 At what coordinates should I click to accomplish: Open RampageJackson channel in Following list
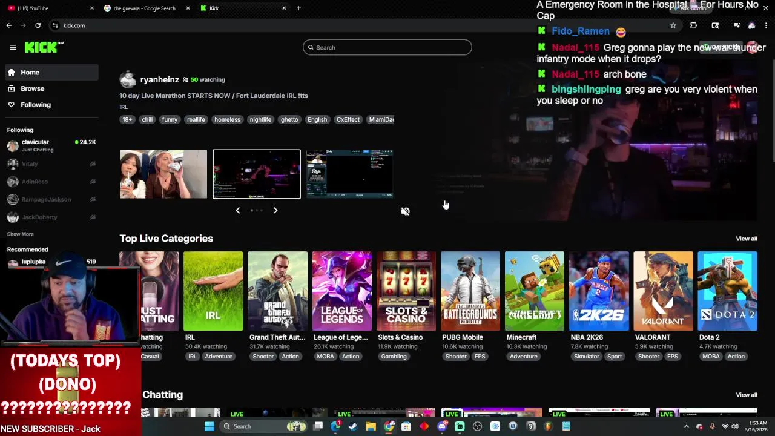coord(51,199)
